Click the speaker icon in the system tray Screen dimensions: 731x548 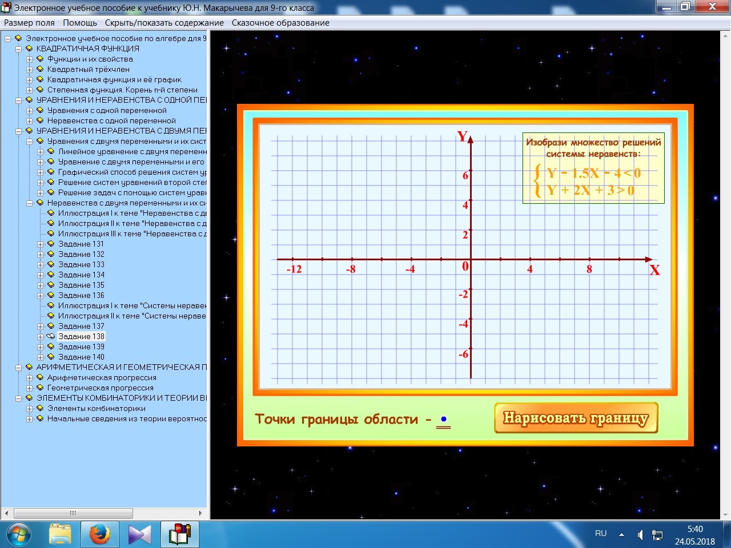pyautogui.click(x=641, y=534)
